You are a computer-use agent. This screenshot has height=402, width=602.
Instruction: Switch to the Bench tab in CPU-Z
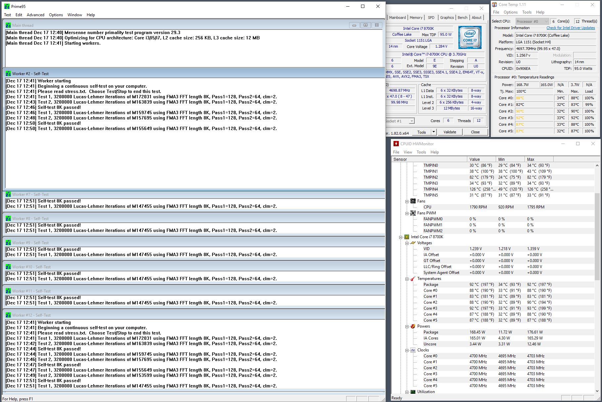pyautogui.click(x=463, y=18)
